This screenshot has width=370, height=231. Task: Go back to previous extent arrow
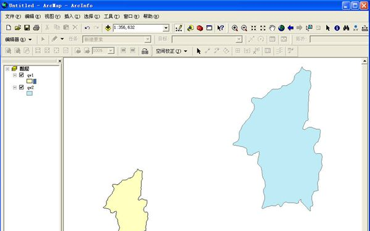pos(290,28)
